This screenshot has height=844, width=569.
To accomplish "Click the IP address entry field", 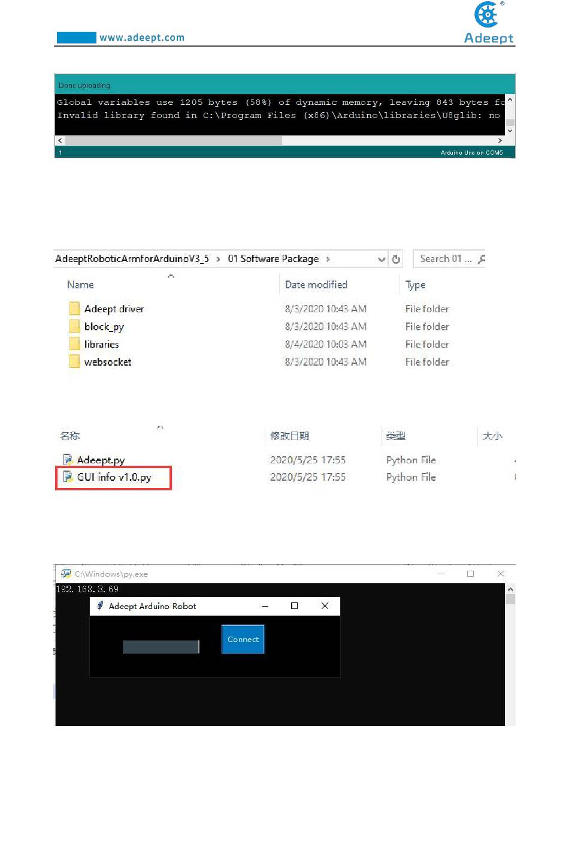I will (x=161, y=647).
